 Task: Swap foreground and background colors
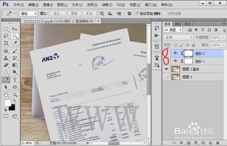(x=14, y=100)
